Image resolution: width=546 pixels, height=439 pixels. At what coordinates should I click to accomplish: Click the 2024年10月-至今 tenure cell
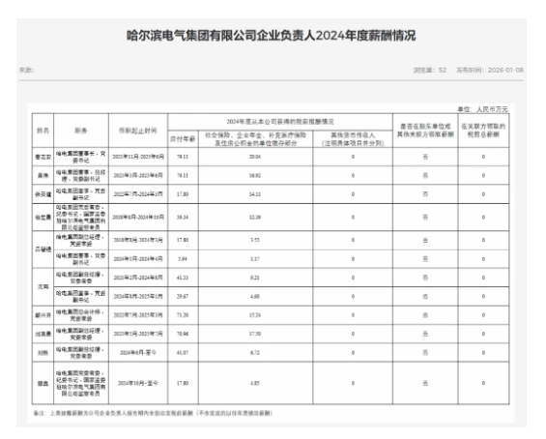click(x=138, y=383)
